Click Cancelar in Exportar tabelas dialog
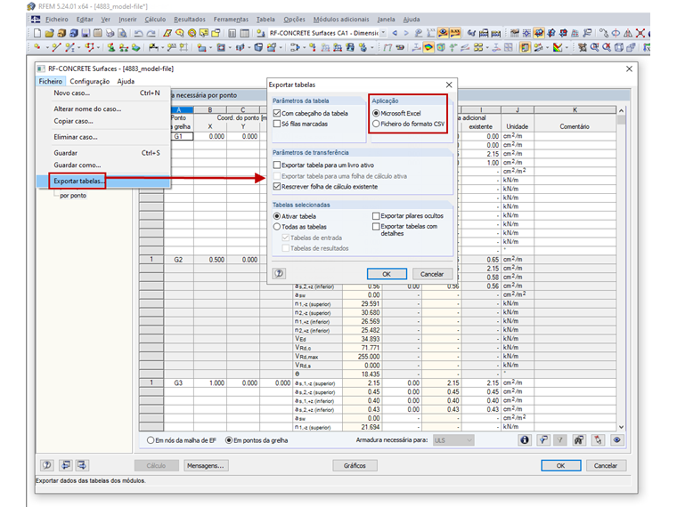This screenshot has height=507, width=677. (x=432, y=274)
